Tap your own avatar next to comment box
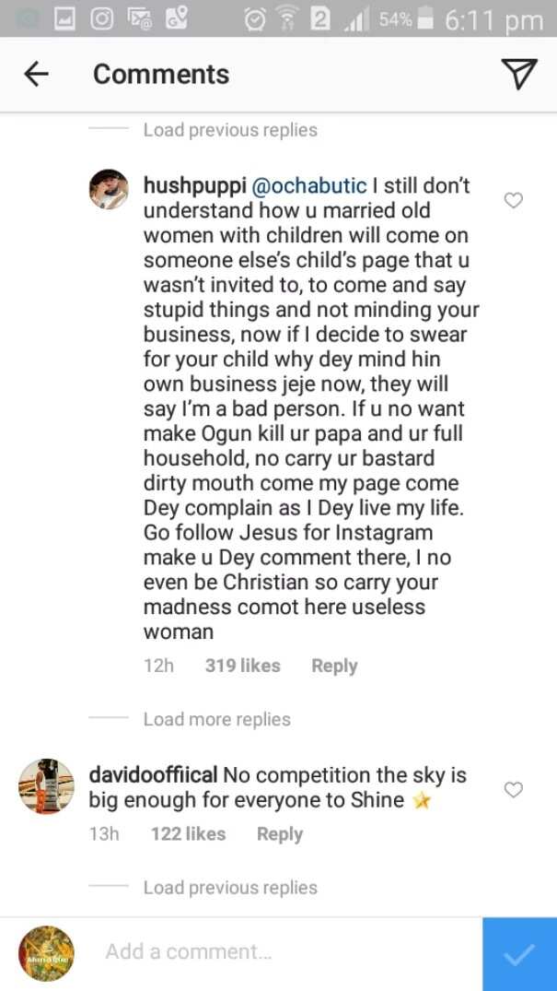The height and width of the screenshot is (991, 557). coord(46,954)
